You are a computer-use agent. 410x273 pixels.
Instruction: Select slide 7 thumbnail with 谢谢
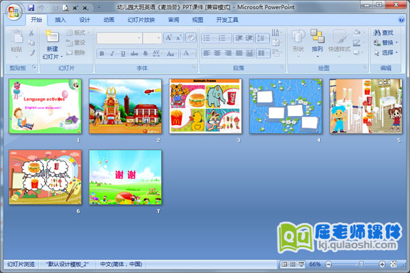pos(125,176)
